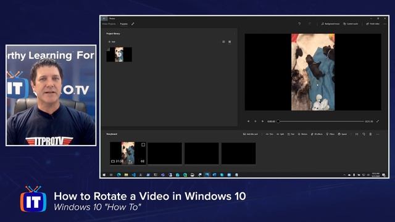Click Add title card
This screenshot has width=395, height=222.
[x=251, y=134]
